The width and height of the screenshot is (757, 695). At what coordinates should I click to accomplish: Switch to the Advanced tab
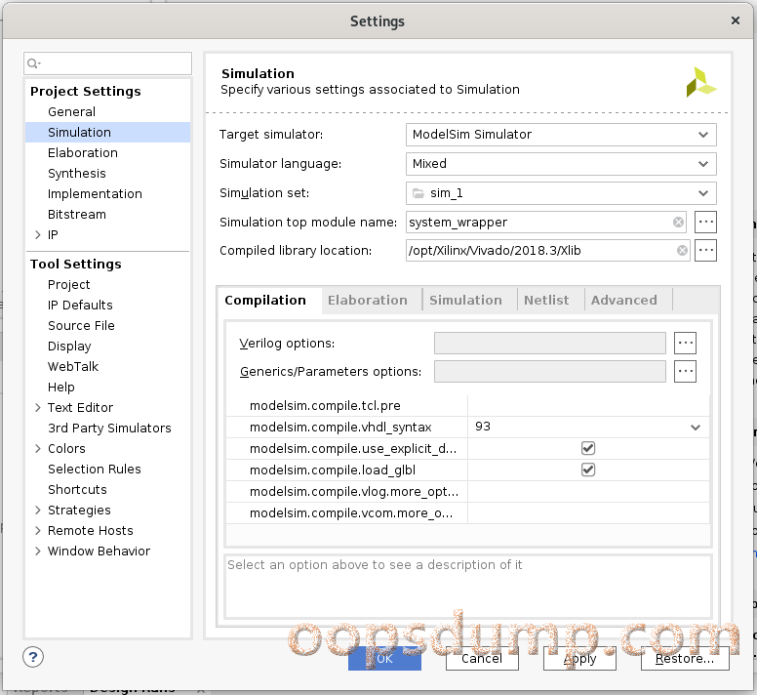pyautogui.click(x=623, y=301)
